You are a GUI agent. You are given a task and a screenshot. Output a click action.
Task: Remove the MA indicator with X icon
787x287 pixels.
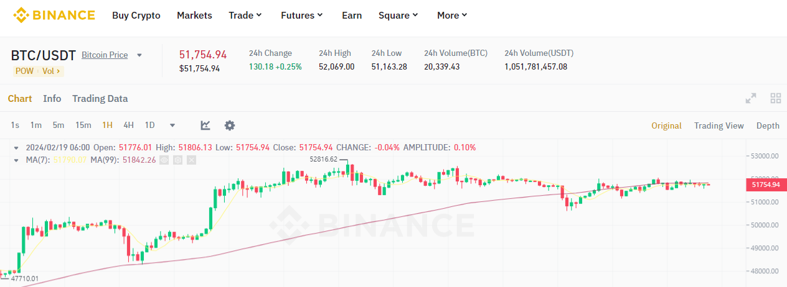point(191,160)
